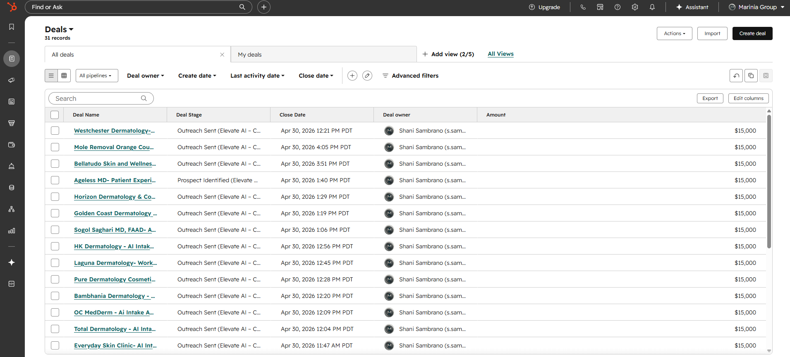
Task: Click the deals Search input field
Action: (x=101, y=98)
